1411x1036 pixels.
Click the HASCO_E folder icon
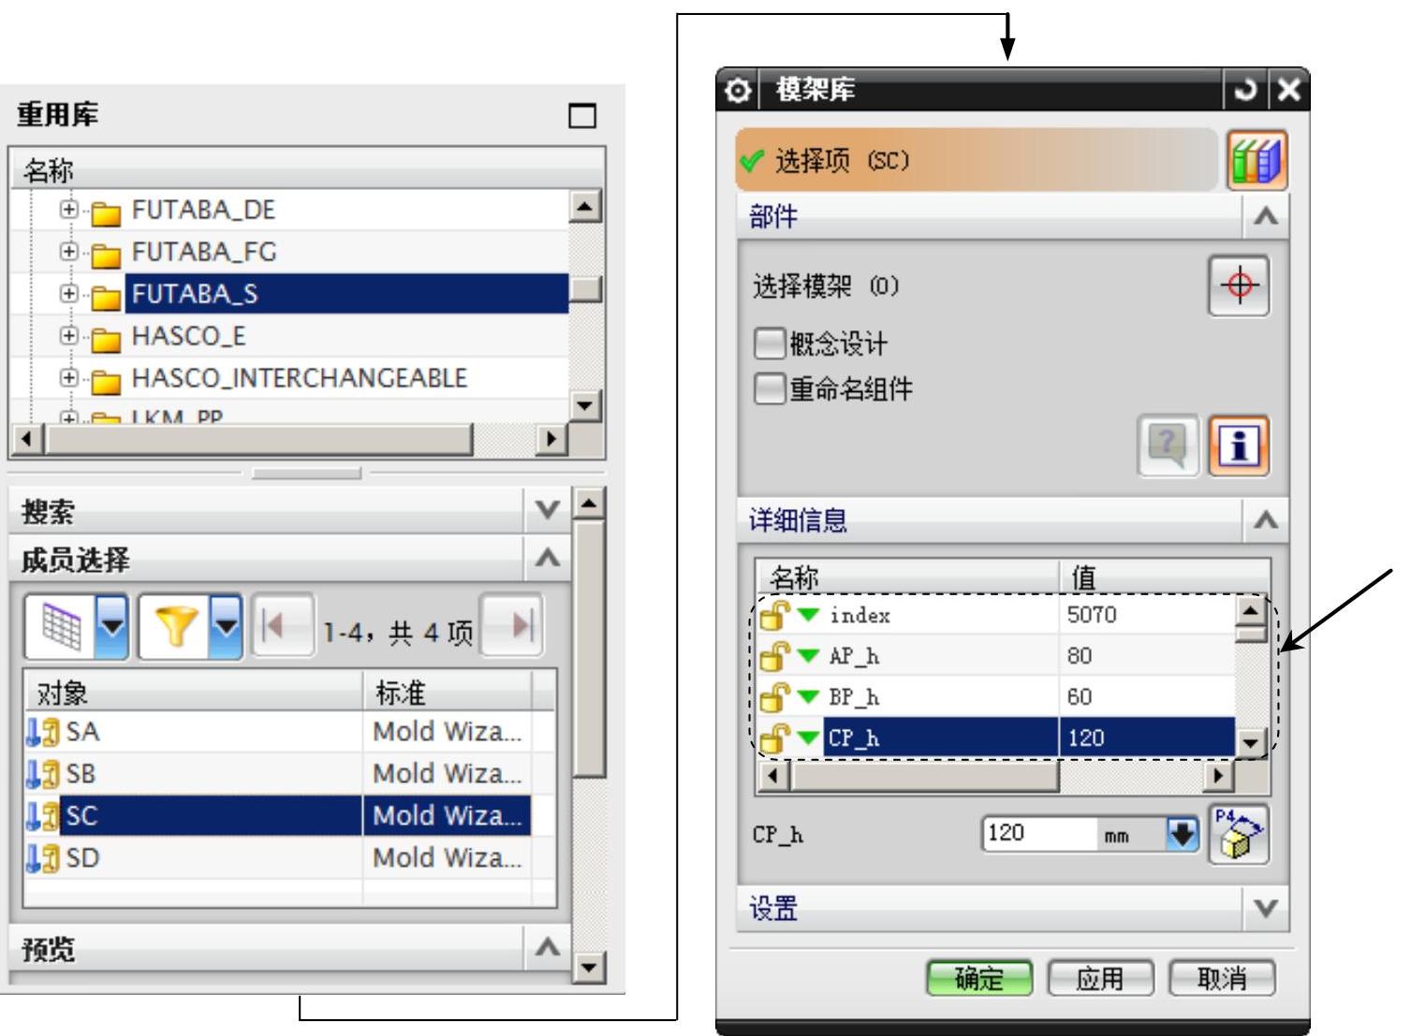point(106,339)
